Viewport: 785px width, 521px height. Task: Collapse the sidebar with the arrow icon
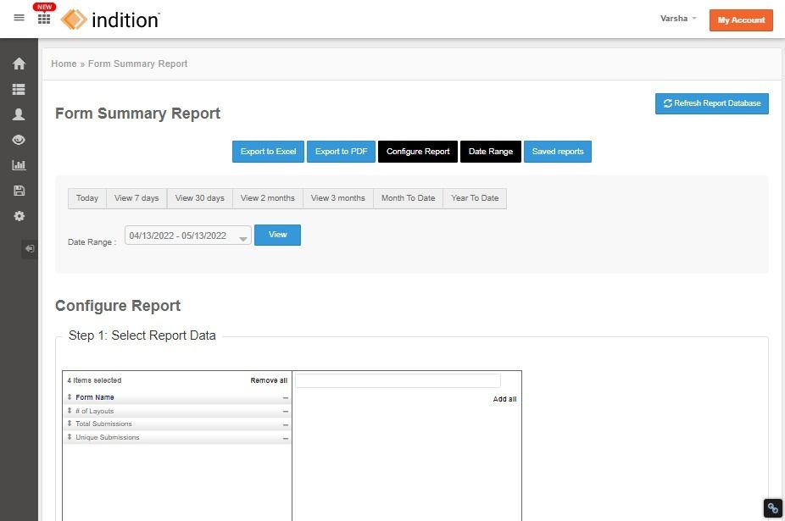tap(30, 249)
